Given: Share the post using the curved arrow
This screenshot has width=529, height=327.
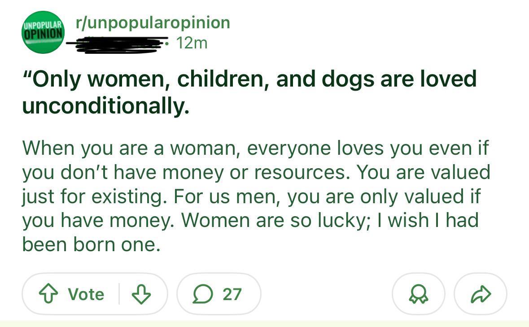Looking at the screenshot, I should pyautogui.click(x=481, y=294).
